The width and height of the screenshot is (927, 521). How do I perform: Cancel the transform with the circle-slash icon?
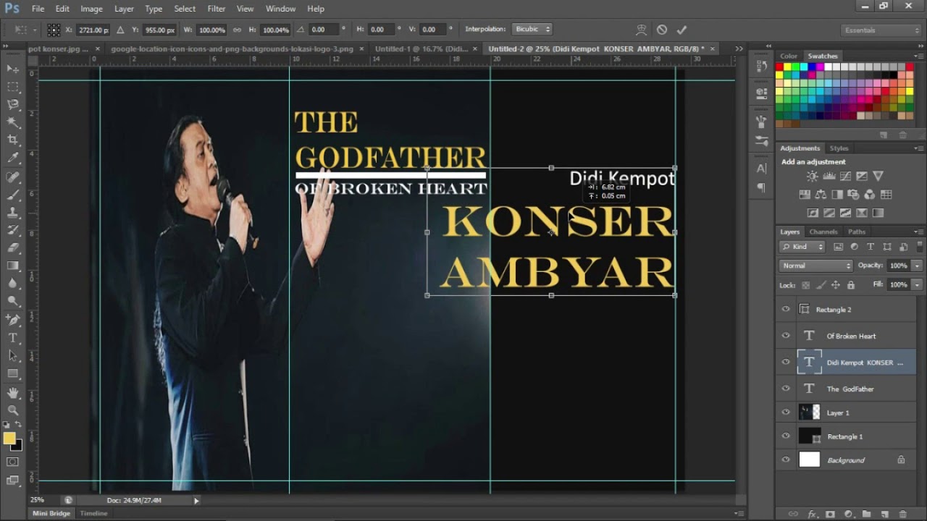[x=661, y=30]
